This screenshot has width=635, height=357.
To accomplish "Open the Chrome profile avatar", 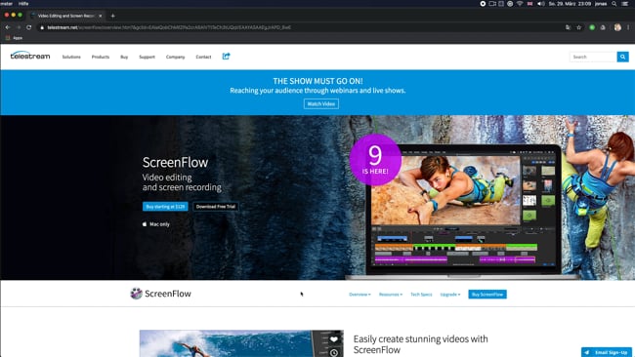I will tap(617, 27).
